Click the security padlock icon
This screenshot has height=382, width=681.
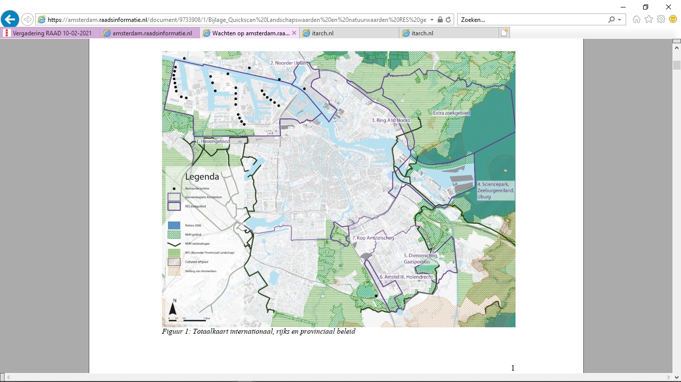pos(440,20)
